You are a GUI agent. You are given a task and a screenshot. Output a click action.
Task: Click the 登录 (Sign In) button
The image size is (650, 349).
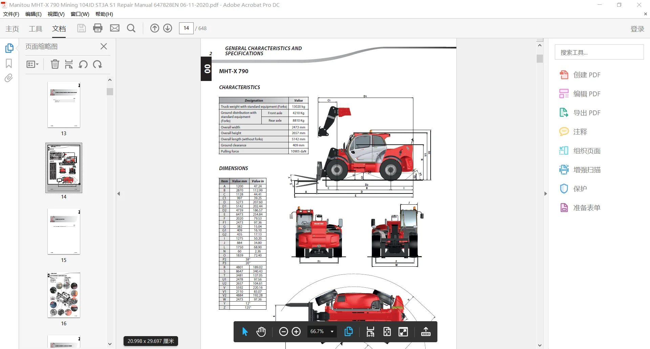click(x=637, y=29)
